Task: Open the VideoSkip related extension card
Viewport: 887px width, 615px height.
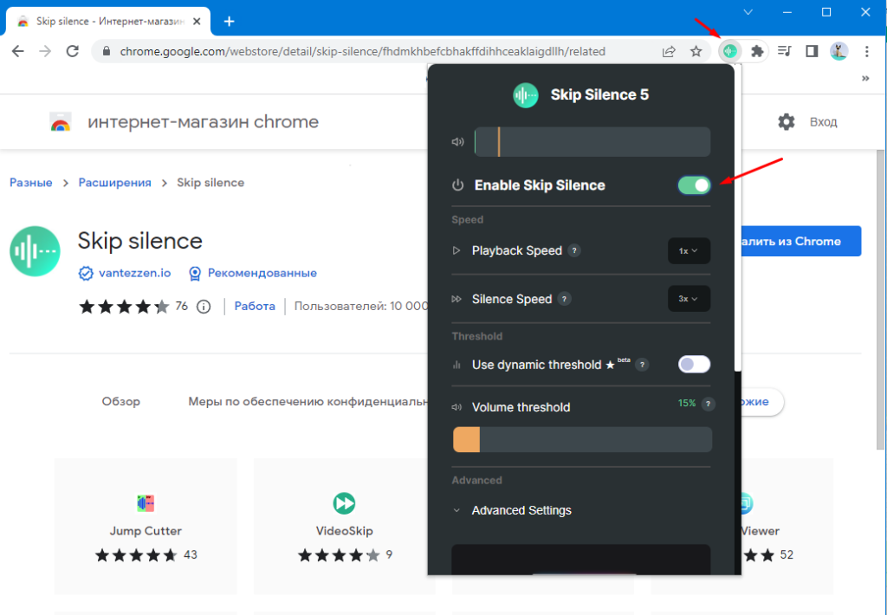Action: click(x=345, y=526)
